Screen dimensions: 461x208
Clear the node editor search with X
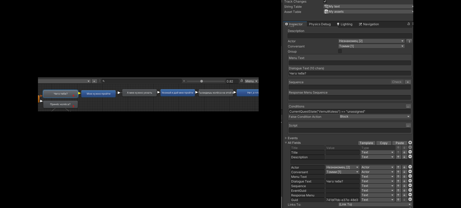point(184,81)
